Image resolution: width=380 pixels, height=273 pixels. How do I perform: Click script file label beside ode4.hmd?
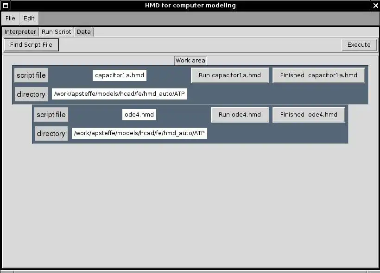pos(51,114)
